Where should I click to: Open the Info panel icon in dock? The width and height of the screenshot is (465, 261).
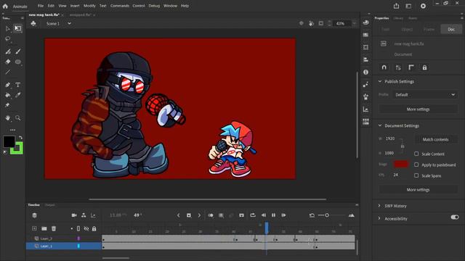(366, 72)
